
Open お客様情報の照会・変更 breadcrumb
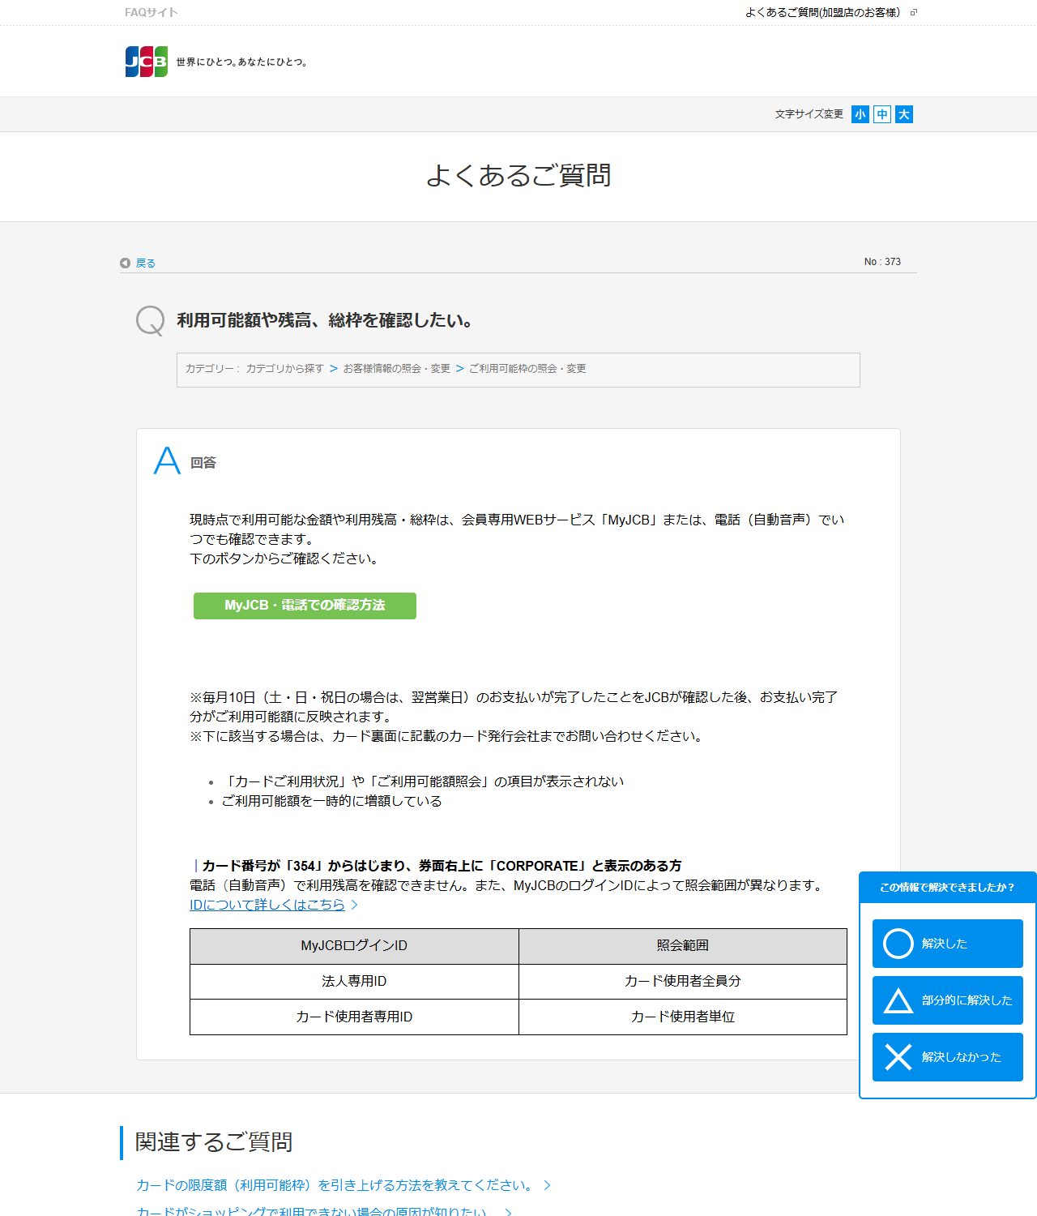coord(396,369)
